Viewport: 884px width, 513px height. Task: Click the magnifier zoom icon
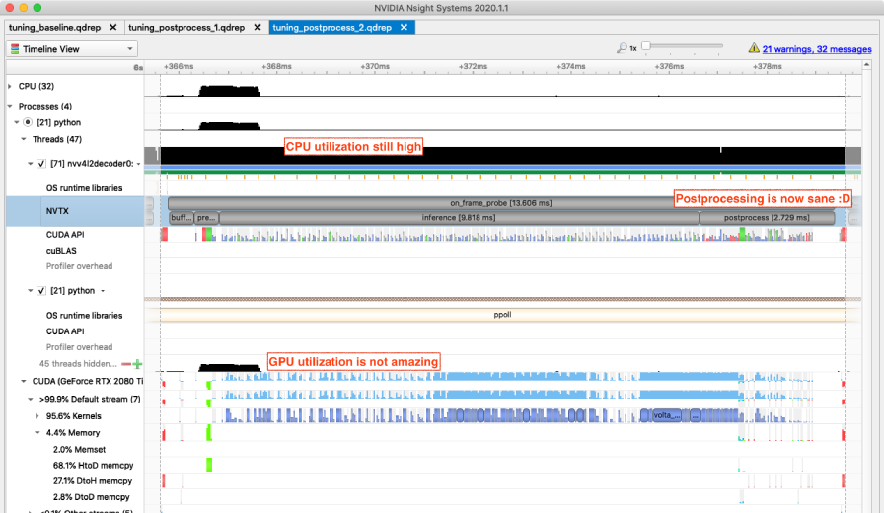click(x=622, y=48)
